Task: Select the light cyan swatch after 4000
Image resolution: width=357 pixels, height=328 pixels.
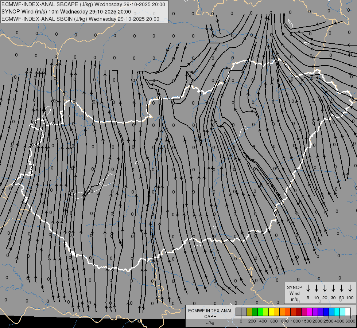Action: [342, 312]
